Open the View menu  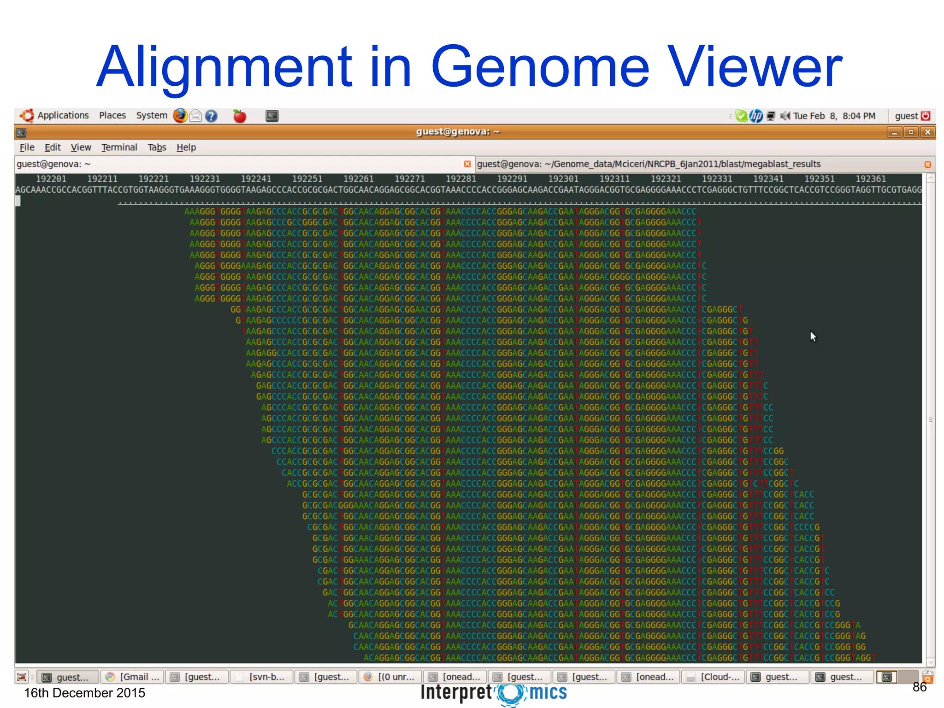pos(81,147)
